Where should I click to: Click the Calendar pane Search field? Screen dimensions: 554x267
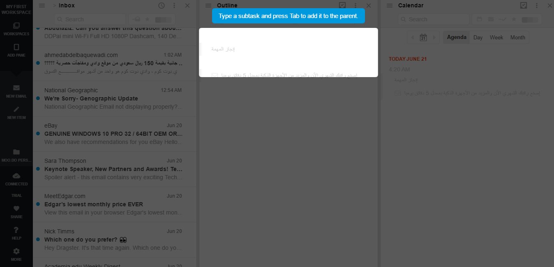pos(434,19)
